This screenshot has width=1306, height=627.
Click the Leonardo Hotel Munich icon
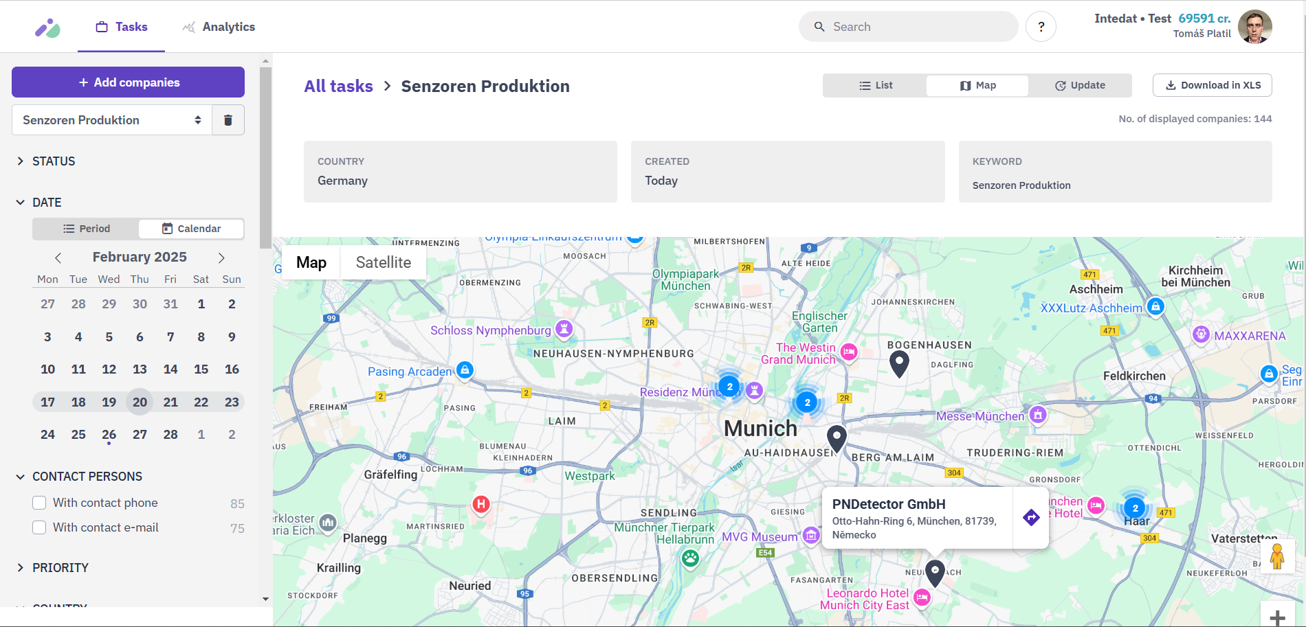pos(922,598)
